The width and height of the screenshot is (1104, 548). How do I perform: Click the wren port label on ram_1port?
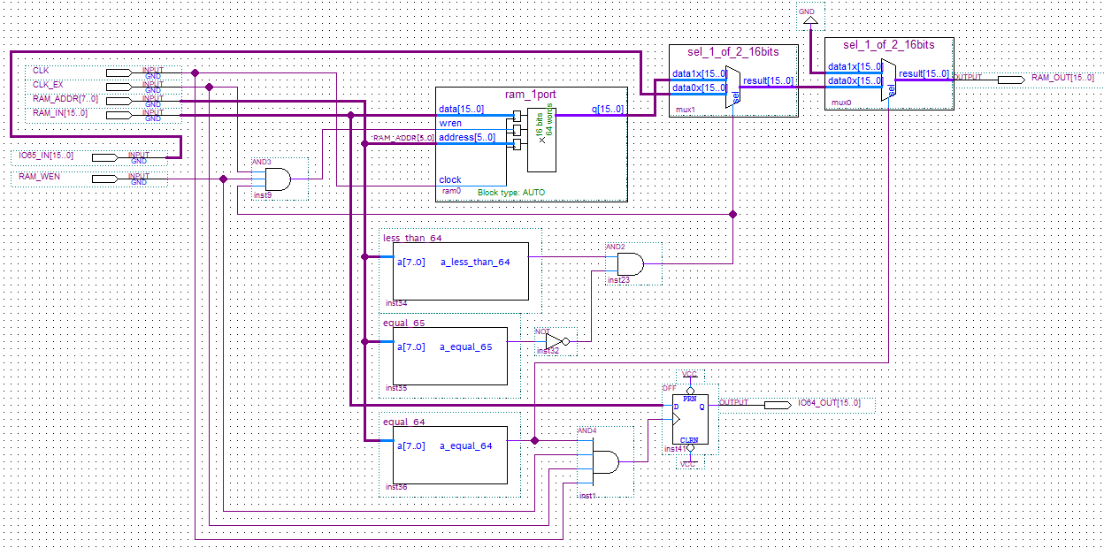[x=450, y=124]
